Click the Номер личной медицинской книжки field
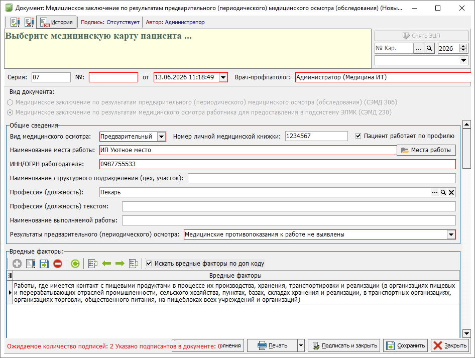Viewport: 475px width, 358px height. [x=316, y=136]
